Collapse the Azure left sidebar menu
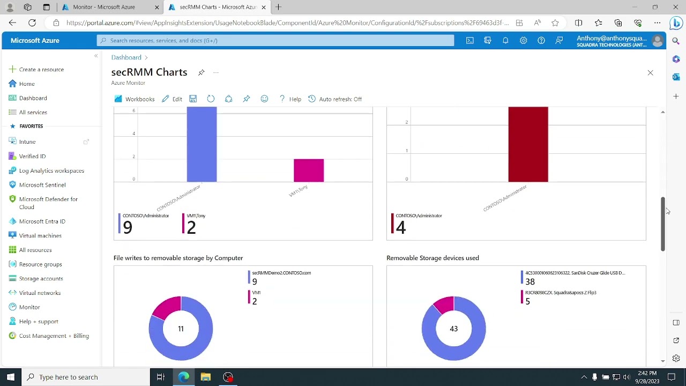This screenshot has height=386, width=686. [96, 56]
